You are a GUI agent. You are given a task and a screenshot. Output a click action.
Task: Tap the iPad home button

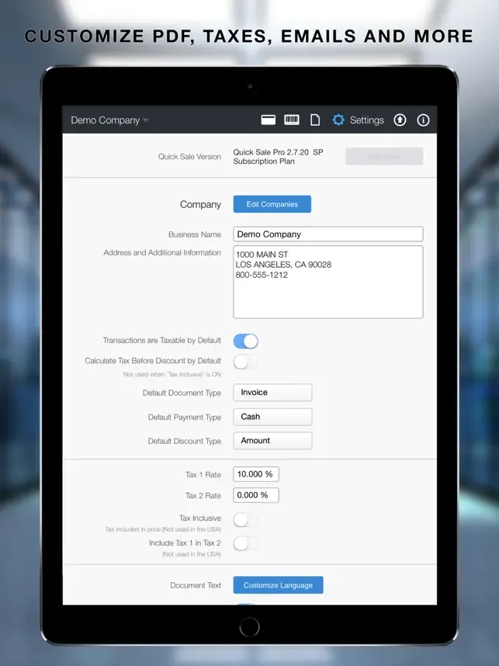[249, 627]
